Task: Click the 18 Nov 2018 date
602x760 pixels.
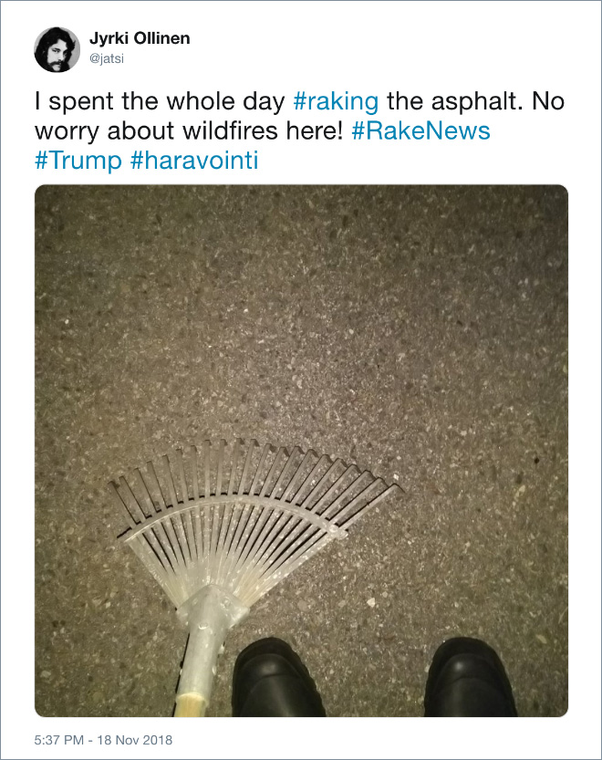Action: coord(135,740)
